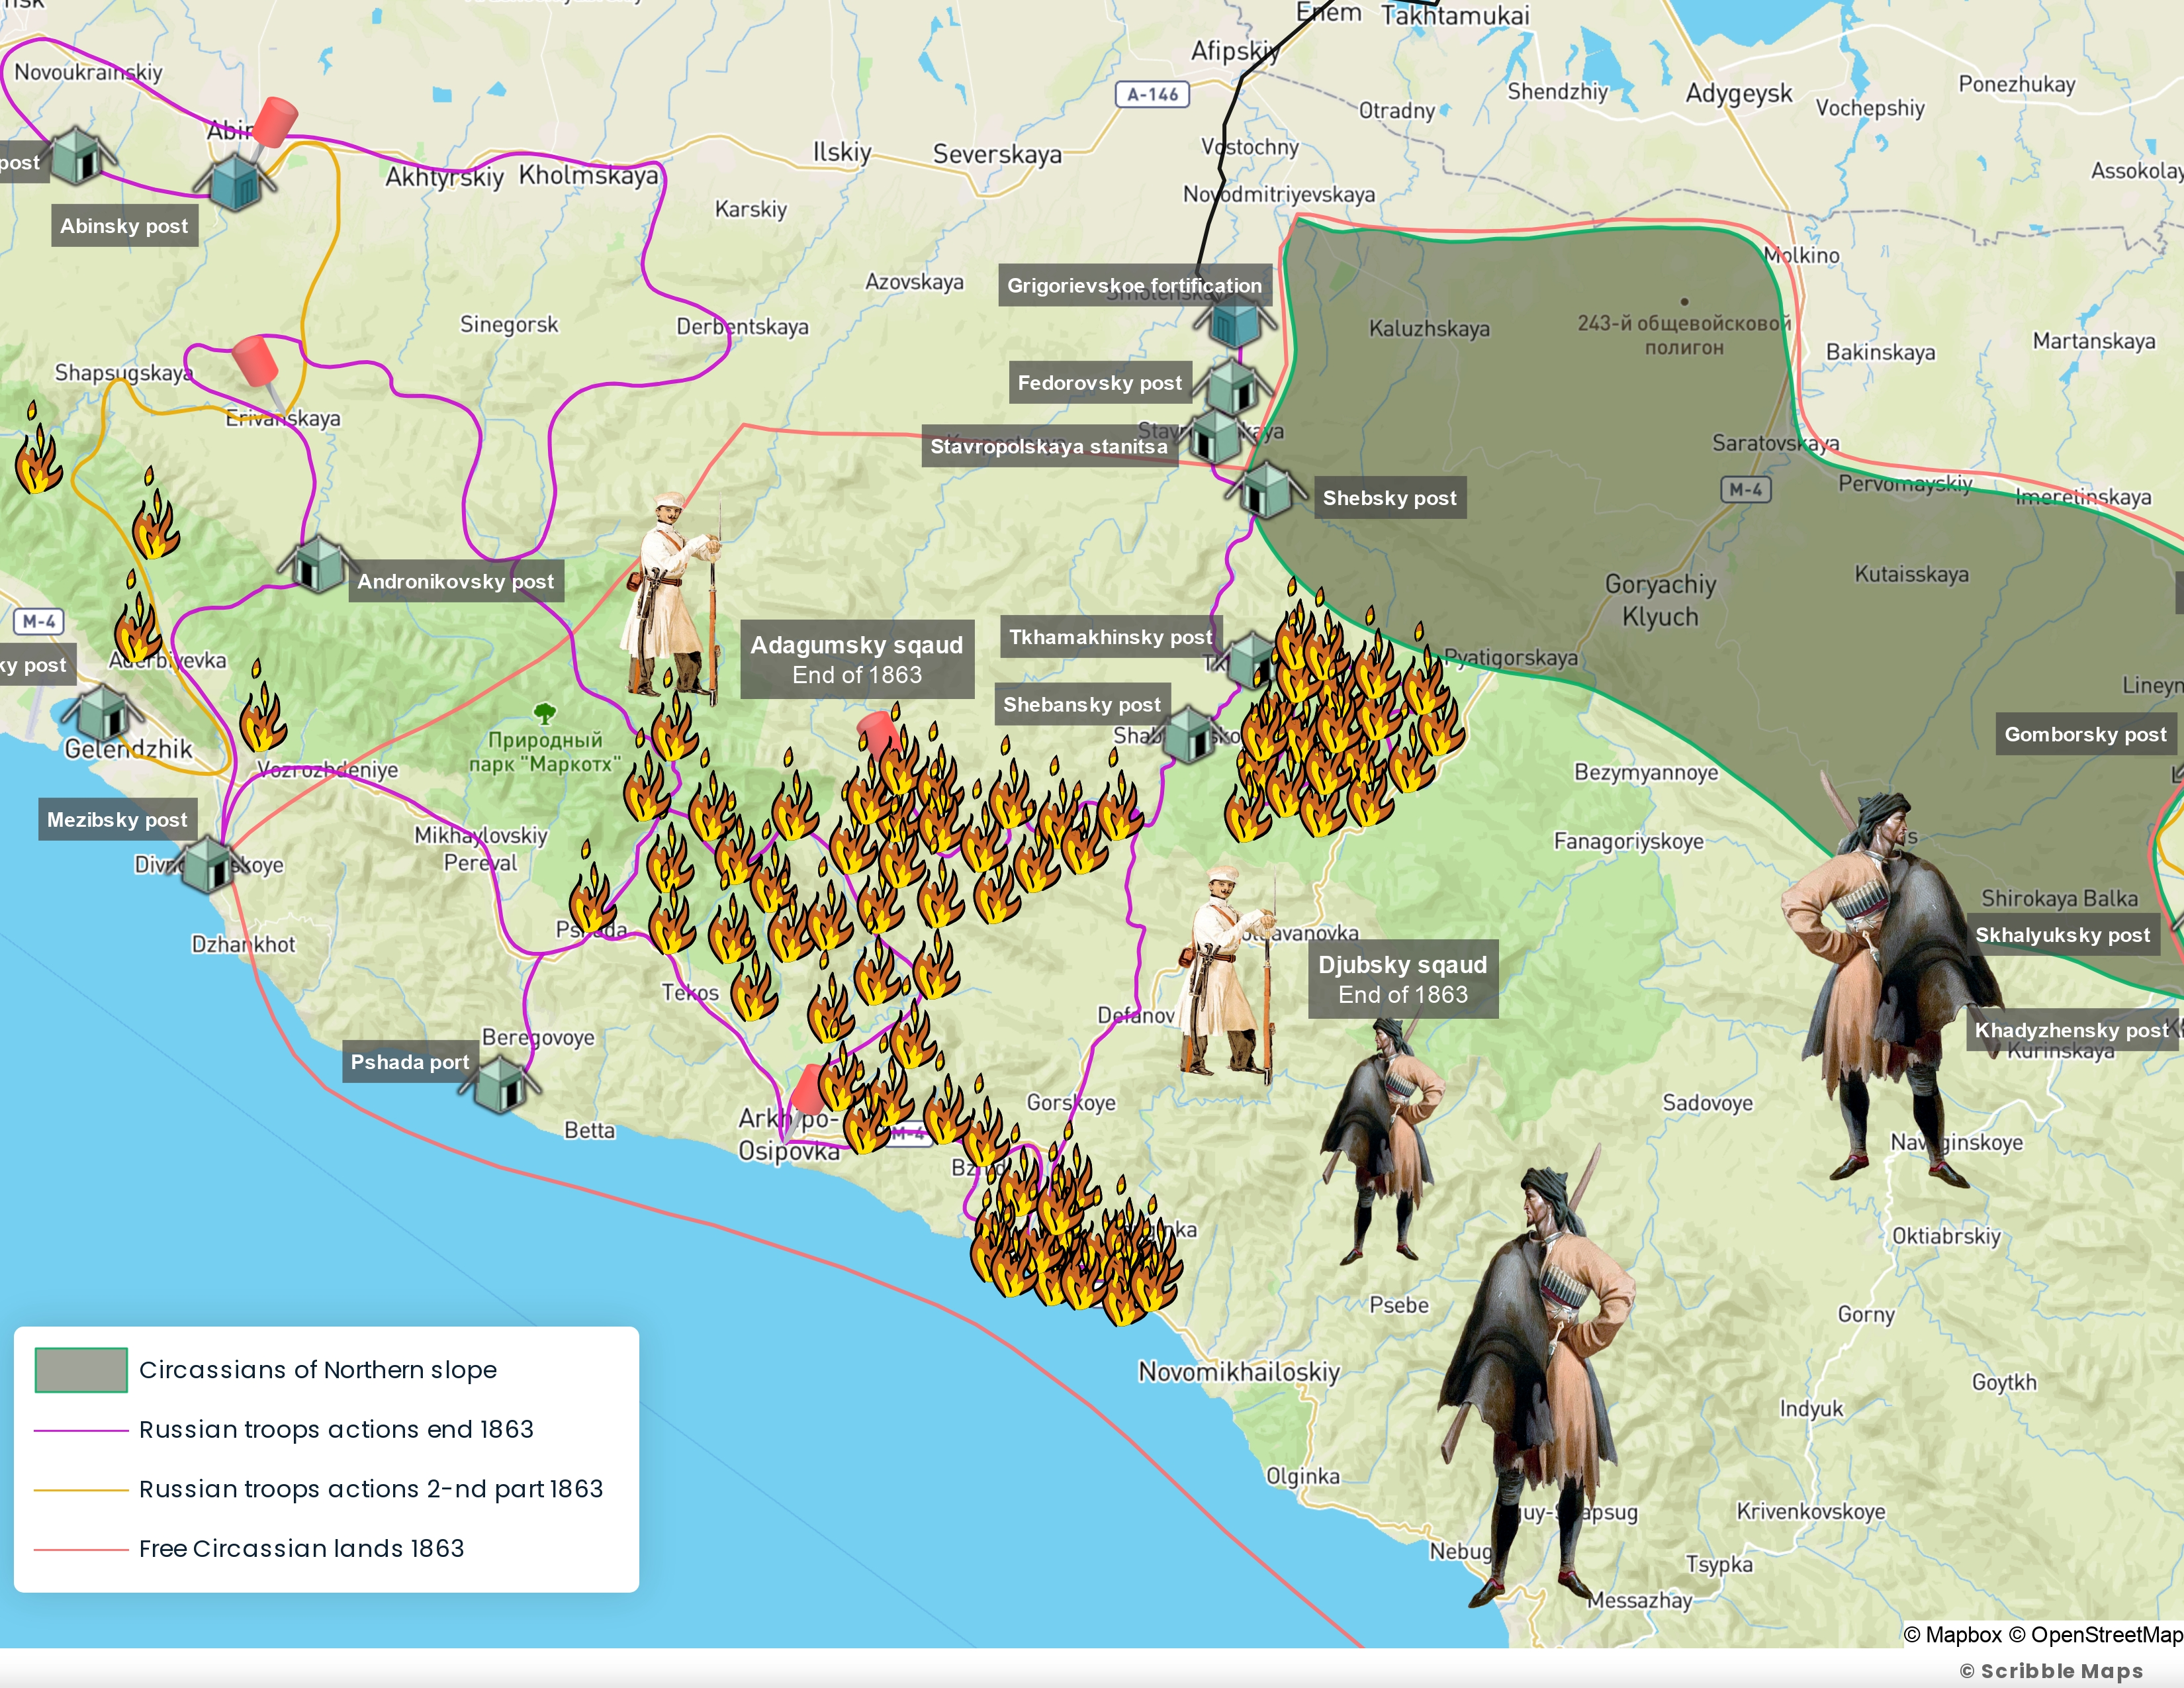The image size is (2184, 1688).
Task: Click the Grigorievskoe fortification building icon
Action: click(1235, 321)
